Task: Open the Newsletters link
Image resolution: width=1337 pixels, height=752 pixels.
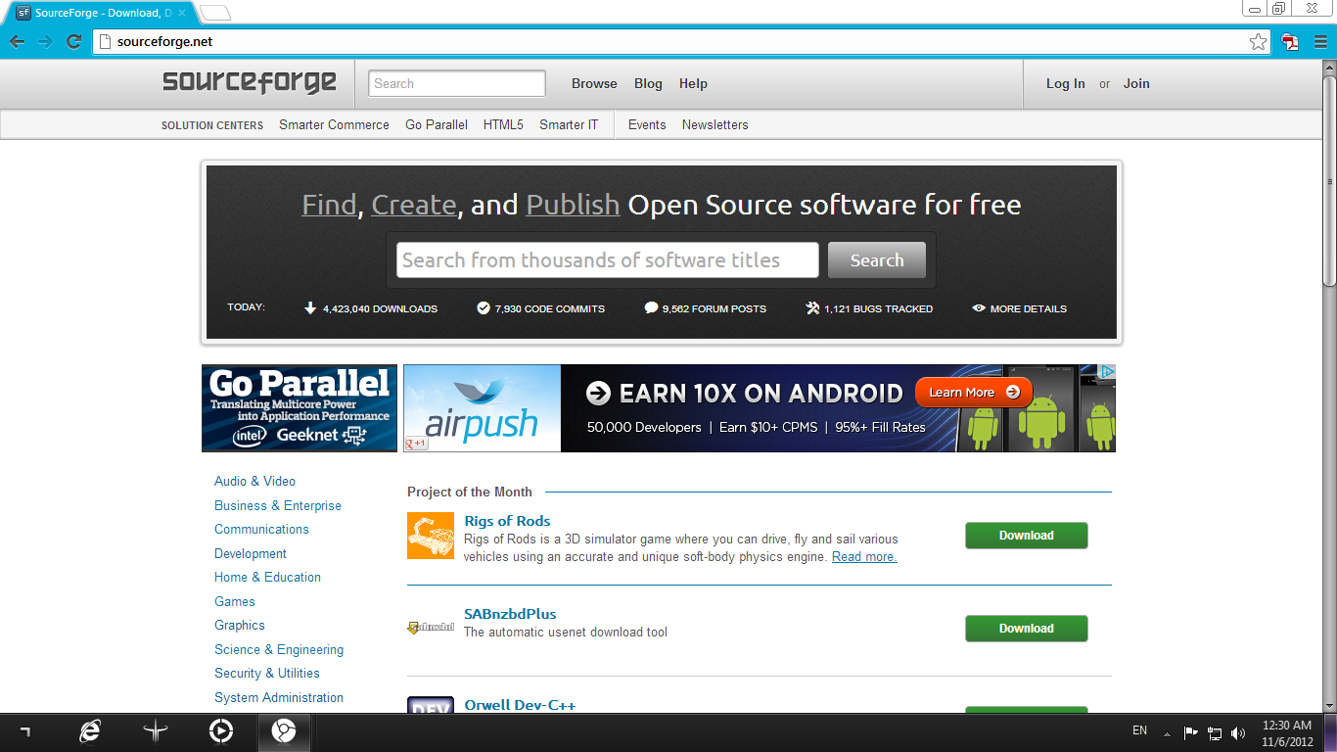Action: 715,124
